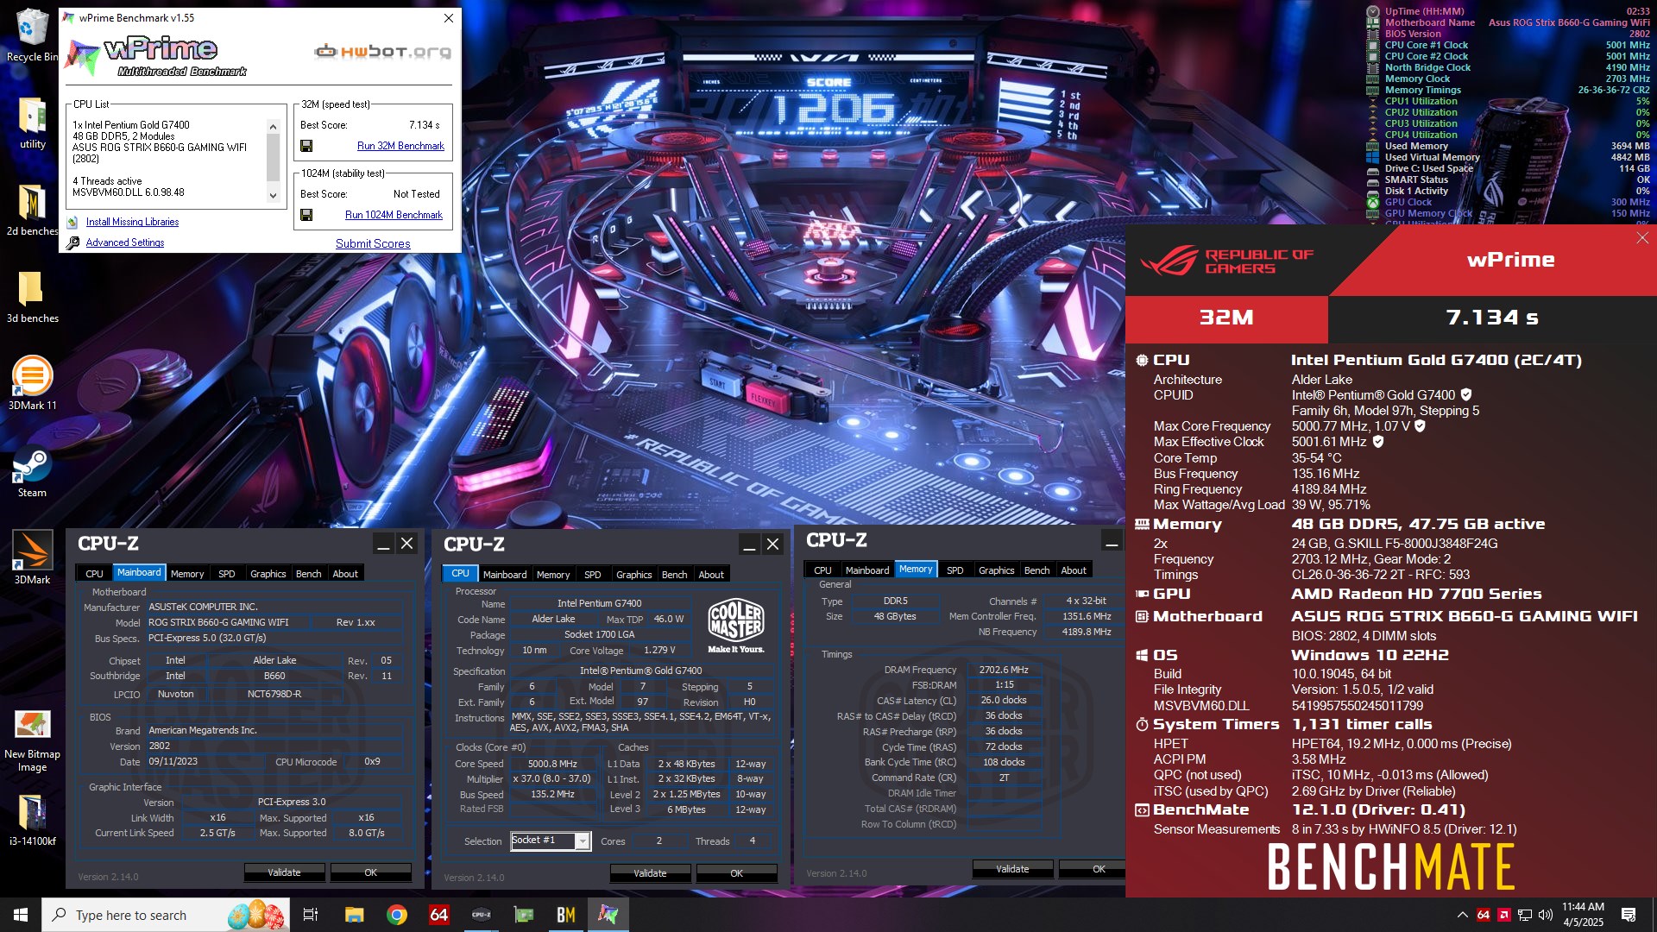Viewport: 1657px width, 932px height.
Task: Switch to wPrime on the taskbar
Action: pos(608,915)
